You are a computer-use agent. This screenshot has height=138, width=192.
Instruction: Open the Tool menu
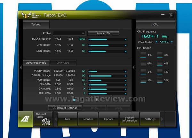pyautogui.click(x=67, y=119)
